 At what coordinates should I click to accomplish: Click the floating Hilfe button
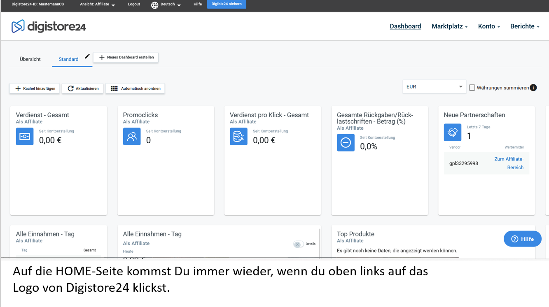[522, 239]
